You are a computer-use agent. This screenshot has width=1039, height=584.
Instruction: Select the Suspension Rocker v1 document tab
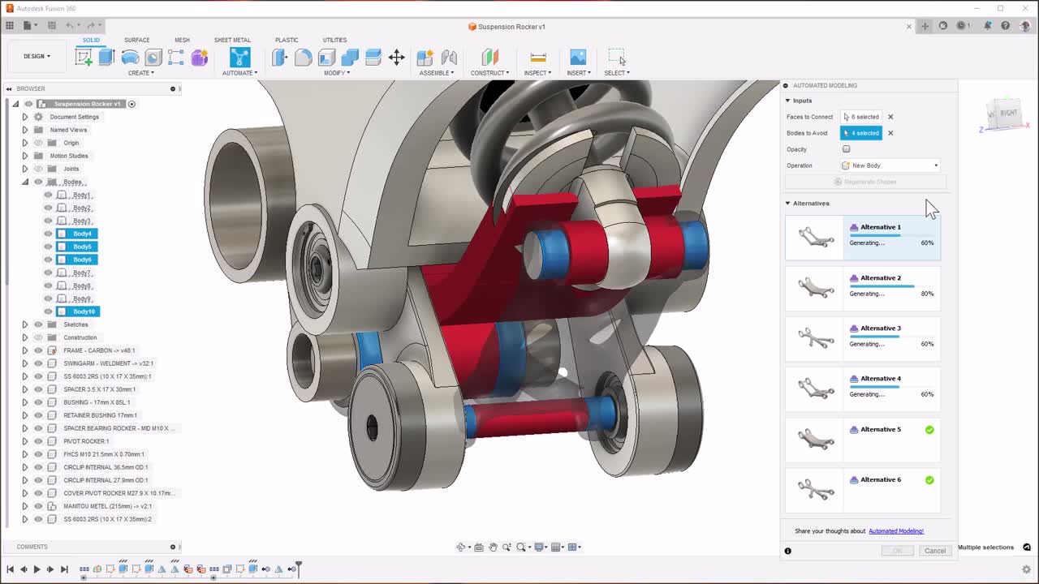coord(507,27)
